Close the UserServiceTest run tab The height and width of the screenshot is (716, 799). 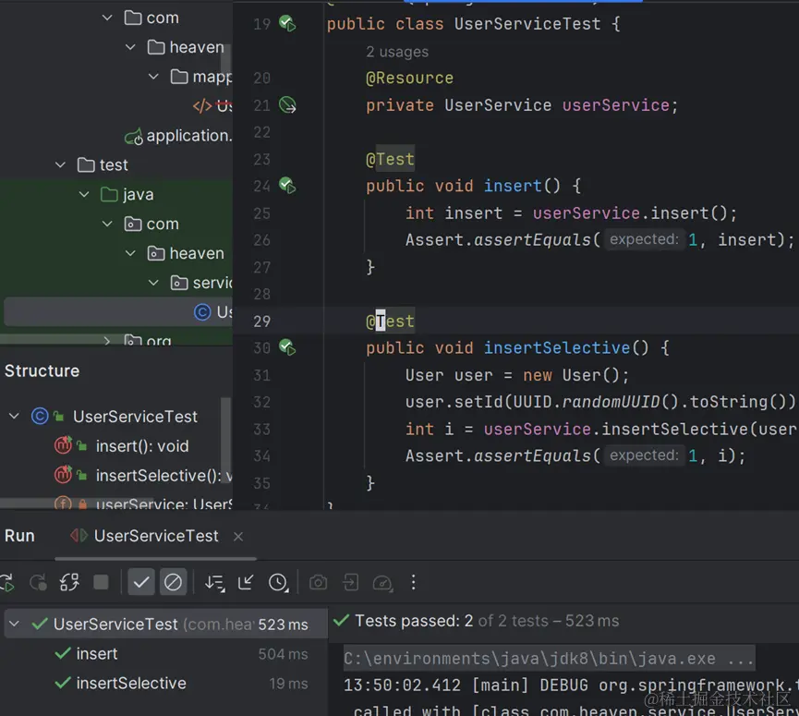coord(238,536)
